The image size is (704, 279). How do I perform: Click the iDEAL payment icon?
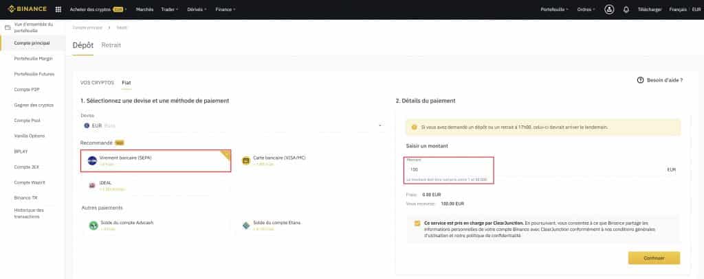tap(92, 185)
